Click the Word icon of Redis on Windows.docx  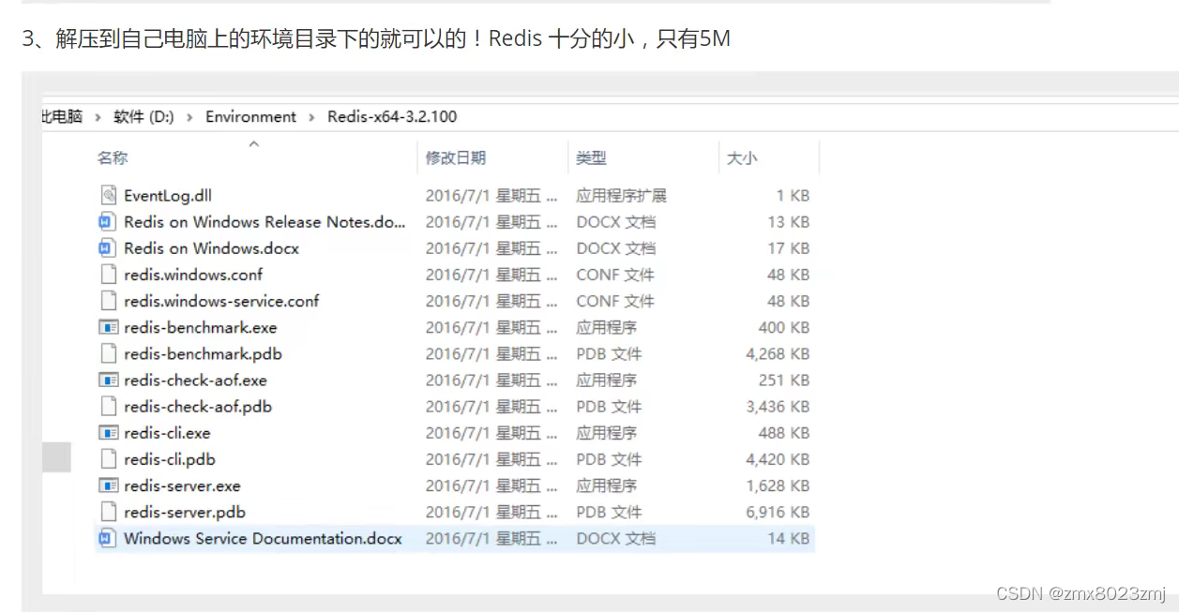pyautogui.click(x=108, y=248)
